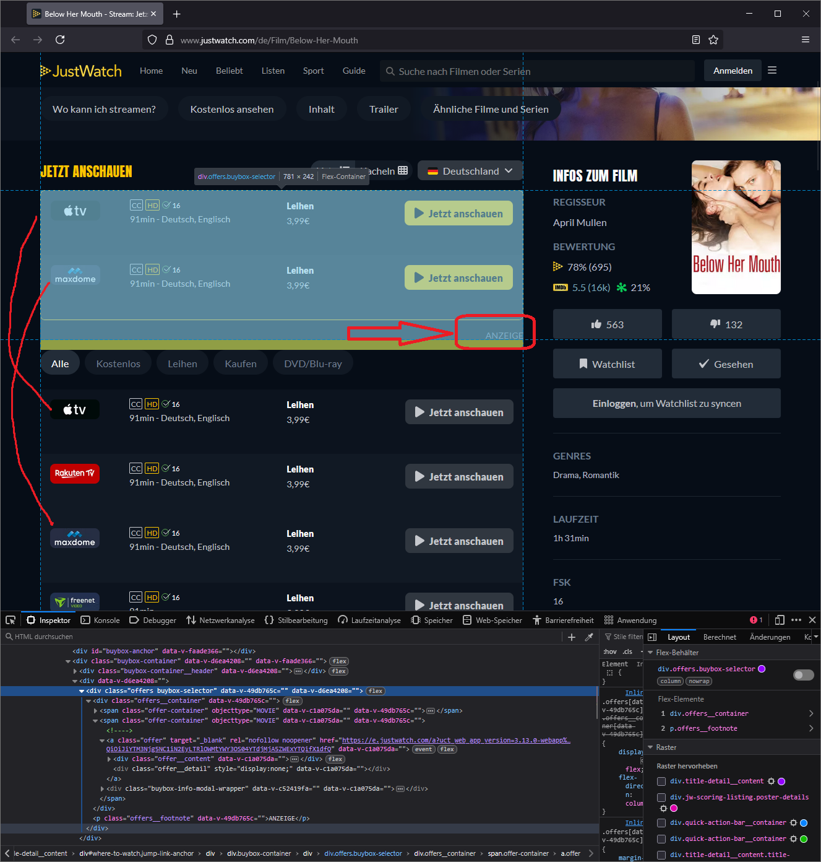Add film via the Watchlist button
The width and height of the screenshot is (821, 862).
pos(608,364)
